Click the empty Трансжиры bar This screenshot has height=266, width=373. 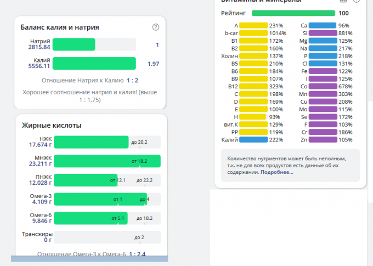point(108,237)
